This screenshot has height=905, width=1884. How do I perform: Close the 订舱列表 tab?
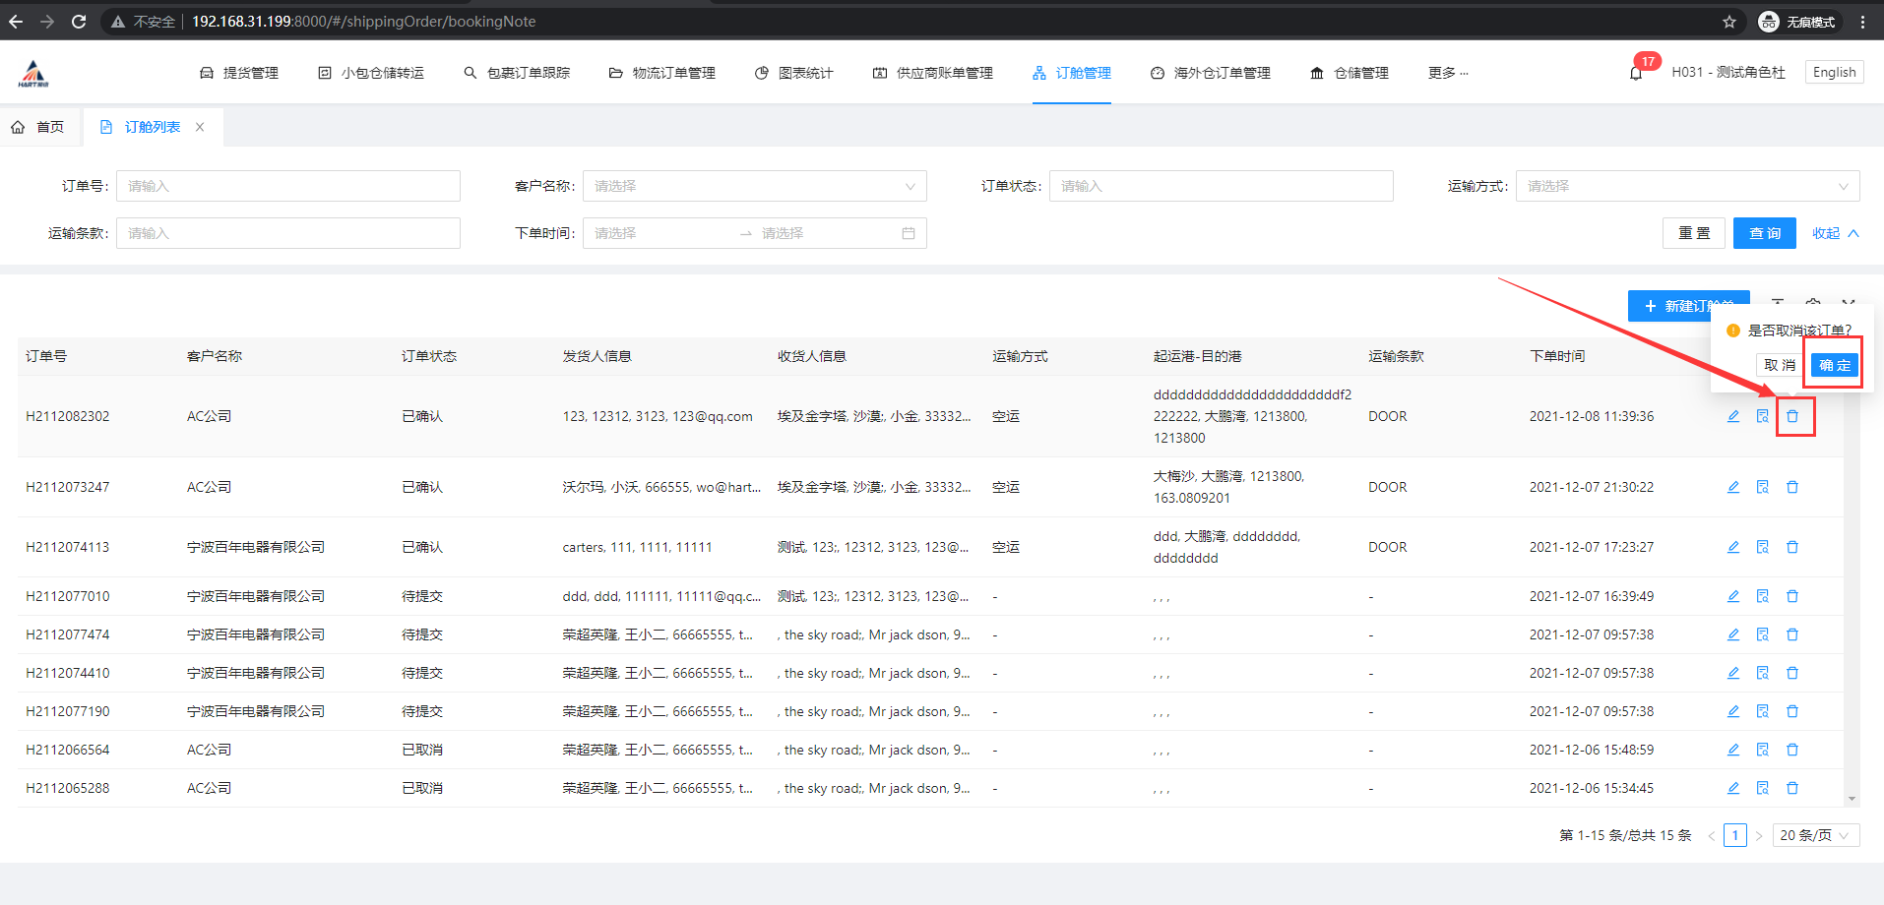[200, 127]
